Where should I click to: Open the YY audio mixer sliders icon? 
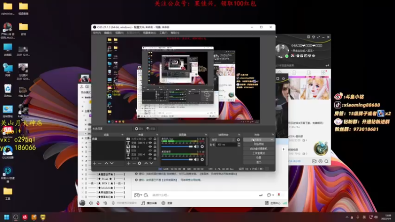(105, 203)
